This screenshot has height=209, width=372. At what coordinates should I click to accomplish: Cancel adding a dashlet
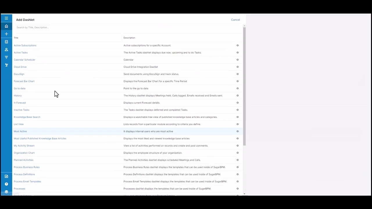coord(235,20)
